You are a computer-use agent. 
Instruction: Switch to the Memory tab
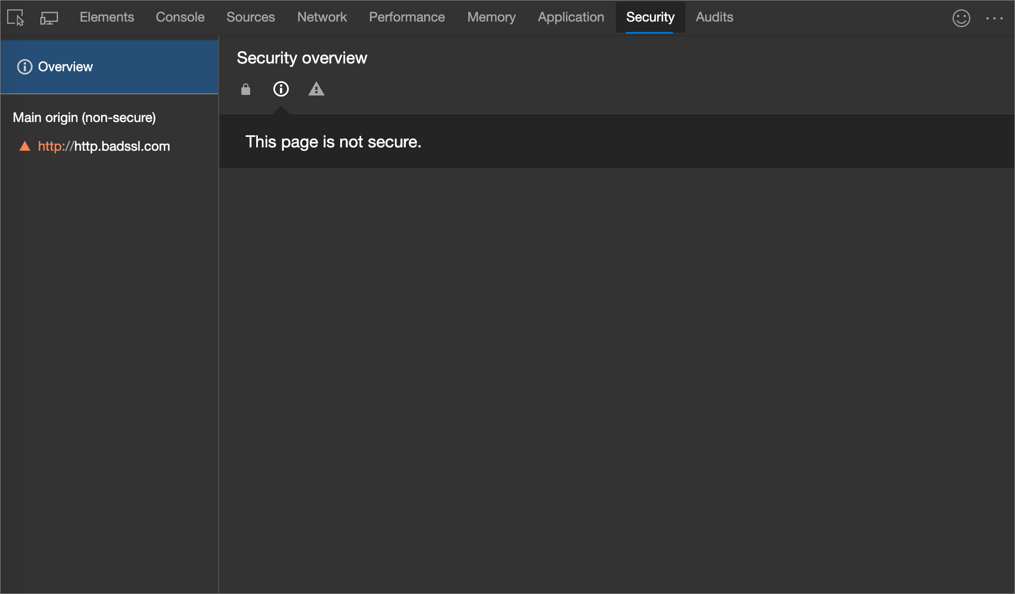pos(491,17)
